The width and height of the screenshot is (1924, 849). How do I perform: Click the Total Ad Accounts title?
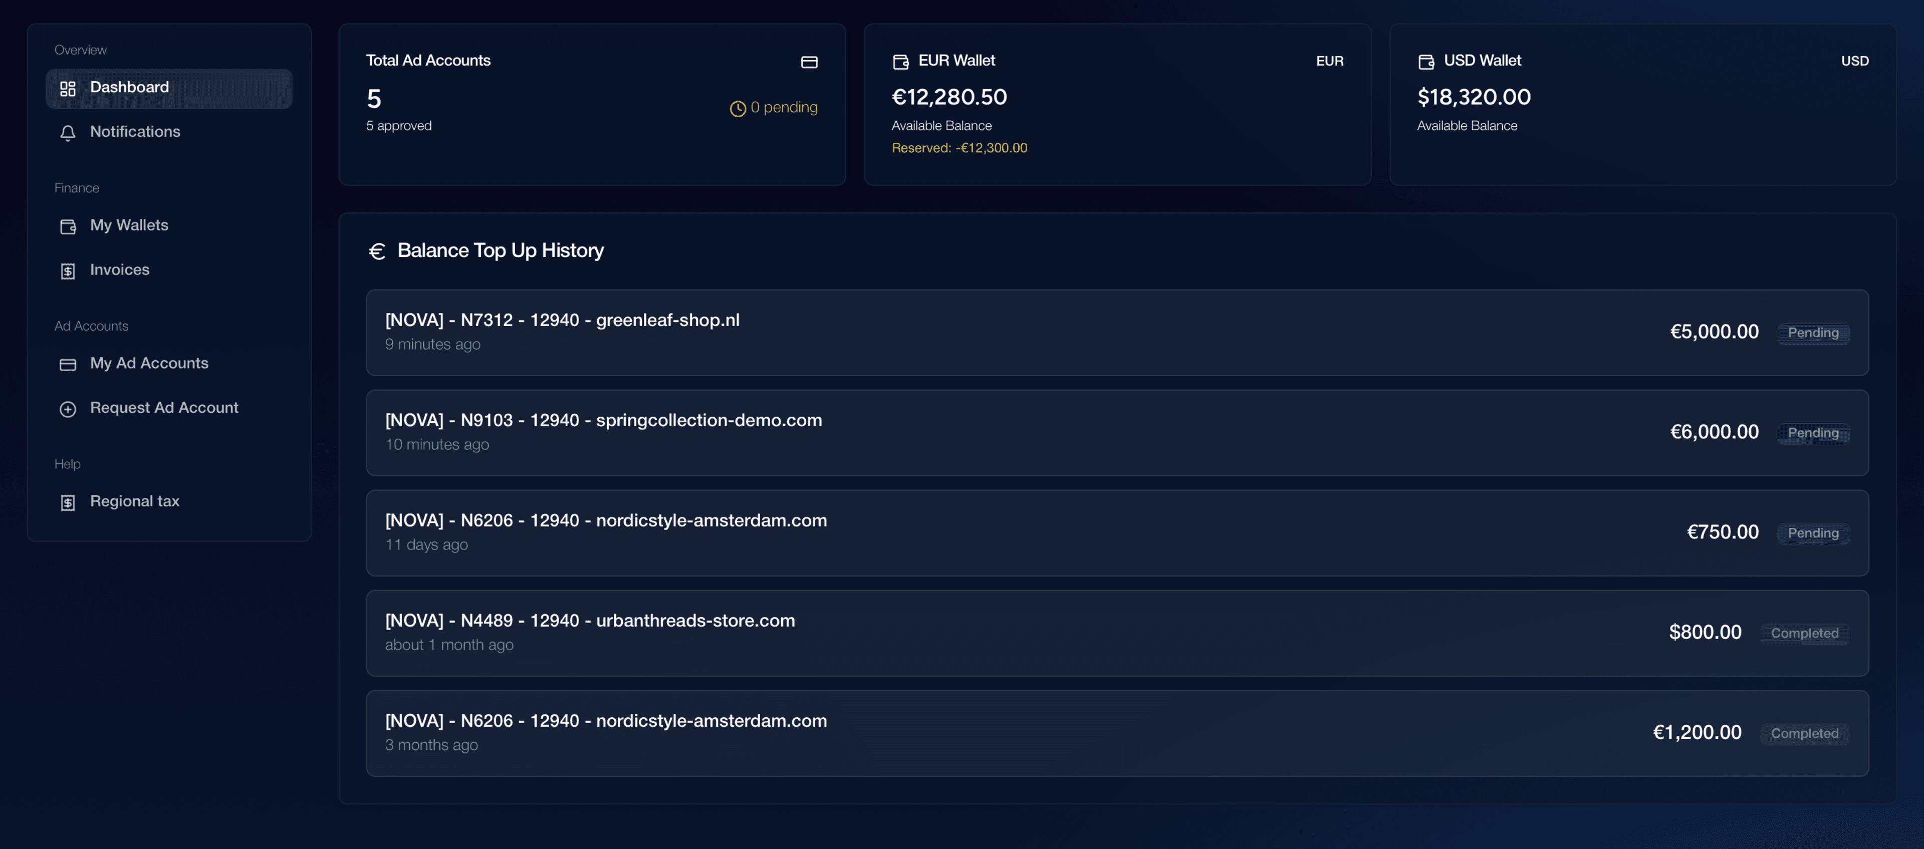(428, 61)
